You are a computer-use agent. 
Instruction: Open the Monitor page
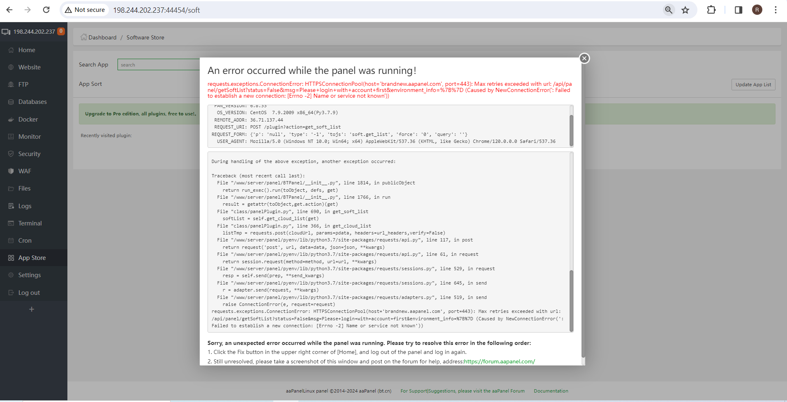(30, 136)
